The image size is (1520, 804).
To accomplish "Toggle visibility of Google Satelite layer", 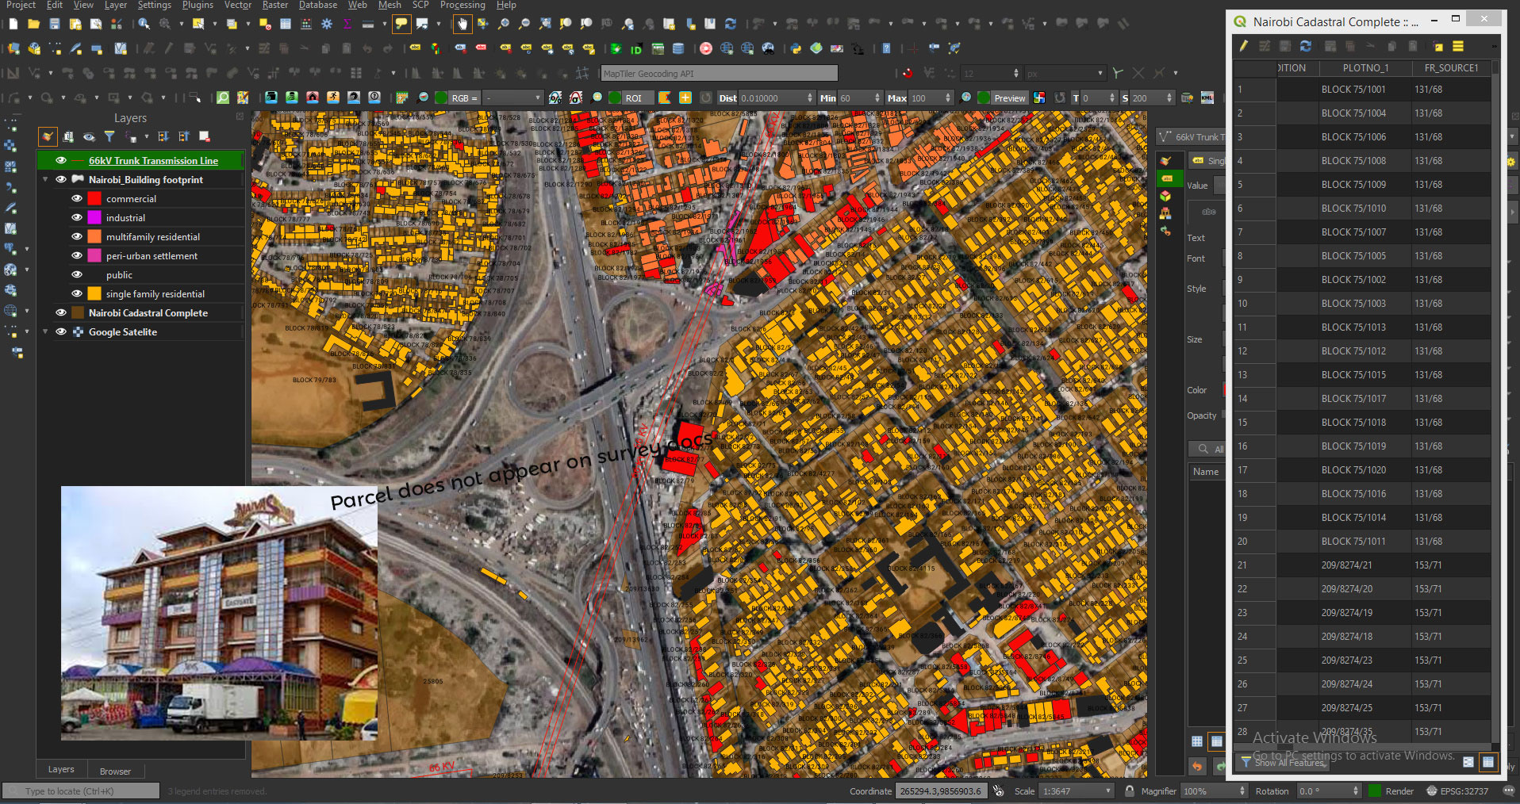I will tap(61, 332).
